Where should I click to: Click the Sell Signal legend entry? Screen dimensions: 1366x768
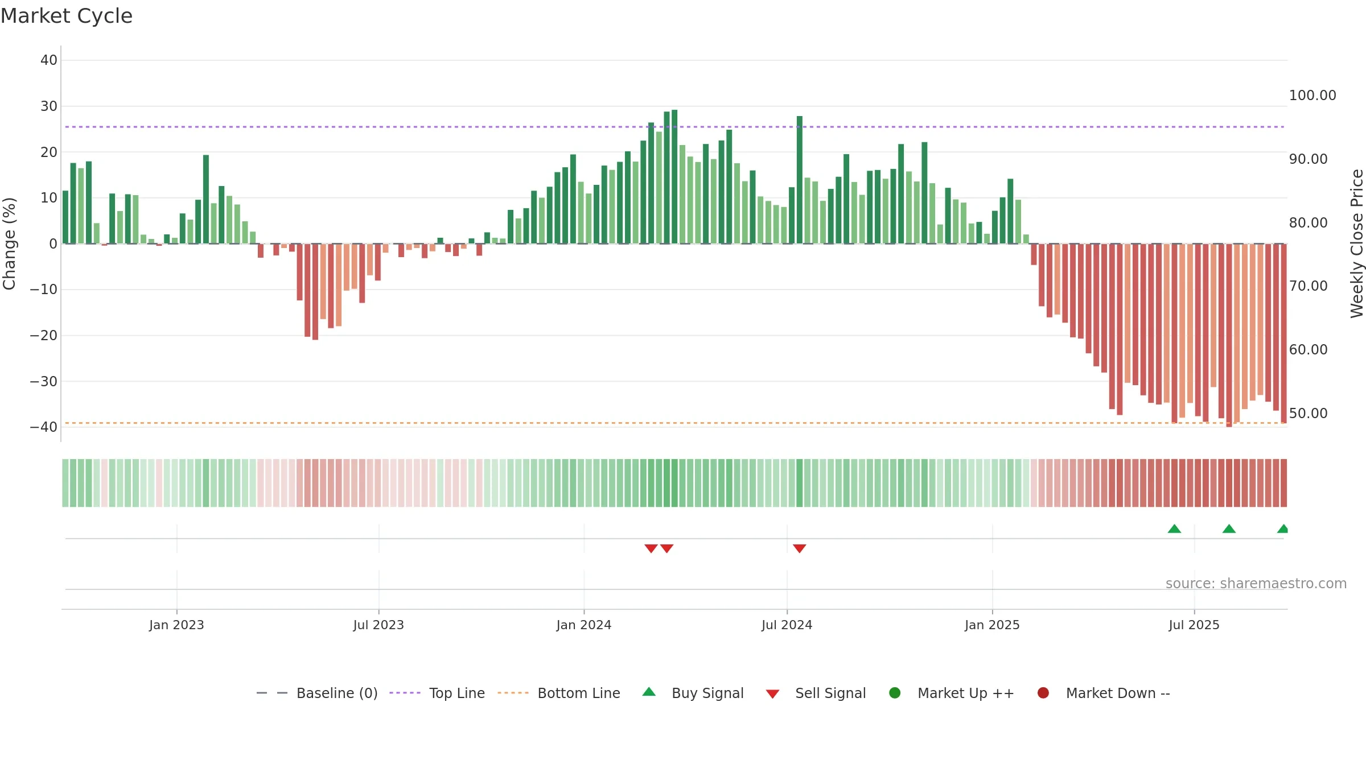pyautogui.click(x=816, y=693)
